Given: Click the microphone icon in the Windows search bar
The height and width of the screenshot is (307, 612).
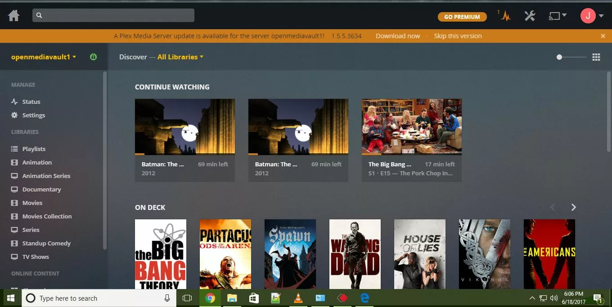Looking at the screenshot, I should tap(167, 298).
